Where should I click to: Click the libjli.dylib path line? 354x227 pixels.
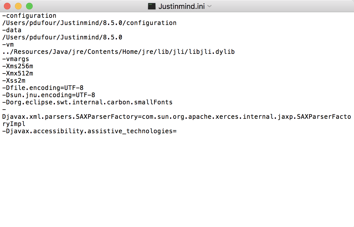click(x=118, y=52)
